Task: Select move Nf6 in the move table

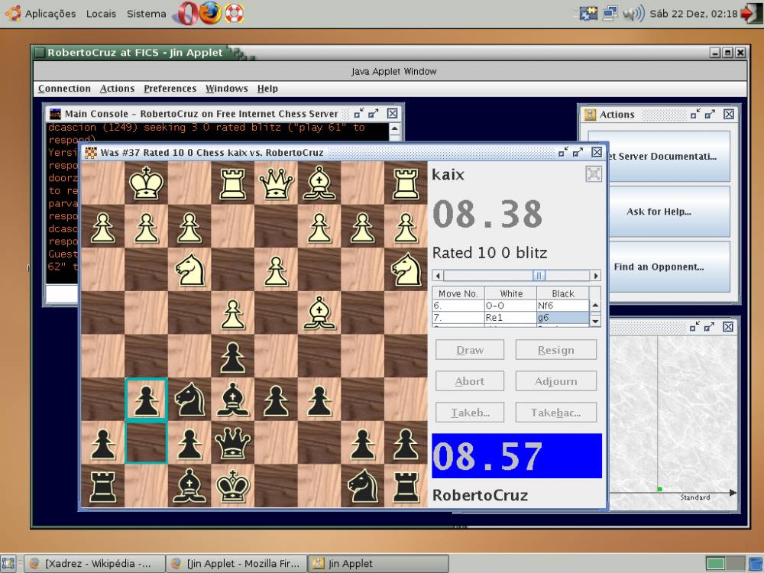Action: 563,306
